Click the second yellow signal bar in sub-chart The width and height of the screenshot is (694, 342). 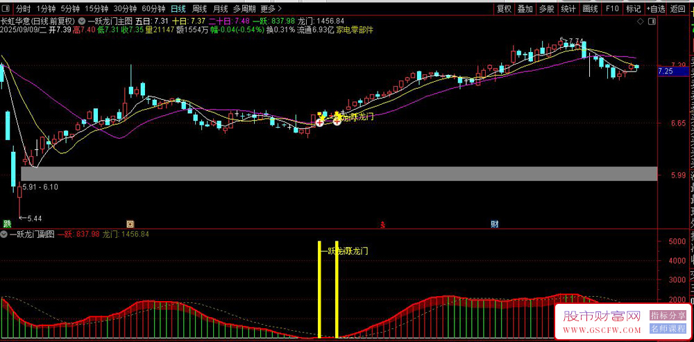(337, 289)
